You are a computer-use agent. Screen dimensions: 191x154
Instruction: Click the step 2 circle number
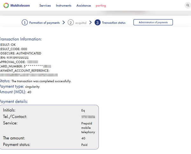(71, 23)
